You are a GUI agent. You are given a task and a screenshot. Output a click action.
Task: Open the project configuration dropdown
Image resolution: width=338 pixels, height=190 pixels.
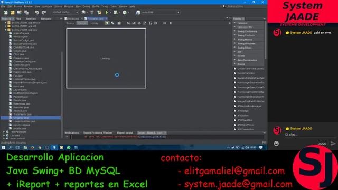65,12
